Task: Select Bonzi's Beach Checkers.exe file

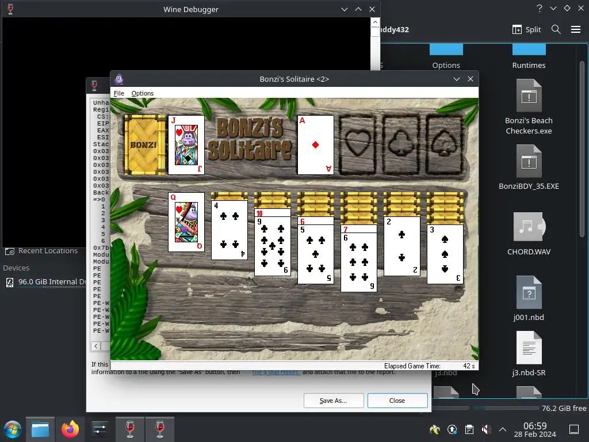Action: (x=529, y=107)
